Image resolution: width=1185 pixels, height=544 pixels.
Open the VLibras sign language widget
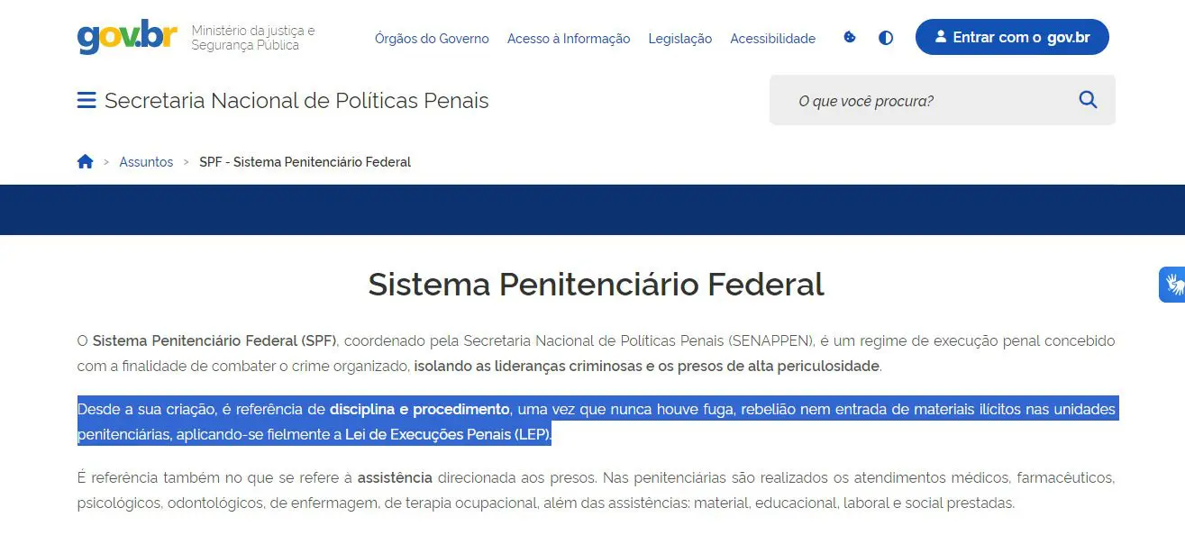click(x=1172, y=285)
